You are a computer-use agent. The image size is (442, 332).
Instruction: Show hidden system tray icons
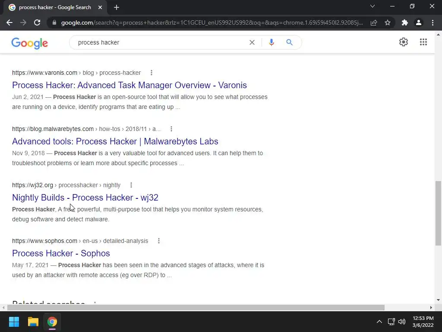click(x=379, y=322)
